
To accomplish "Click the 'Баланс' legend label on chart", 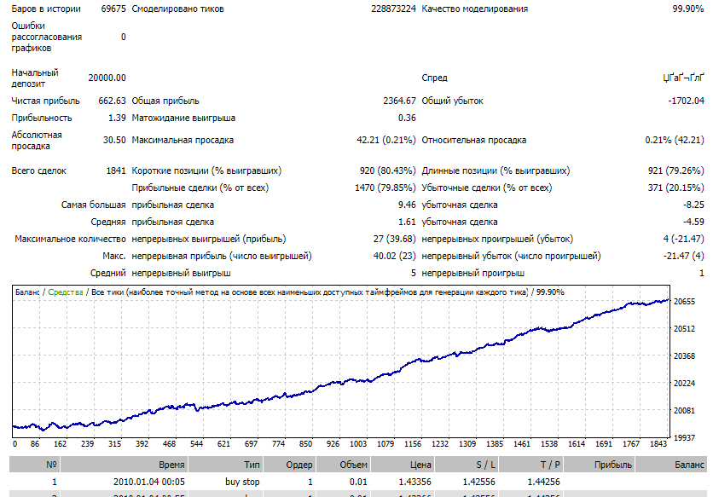I will point(27,292).
